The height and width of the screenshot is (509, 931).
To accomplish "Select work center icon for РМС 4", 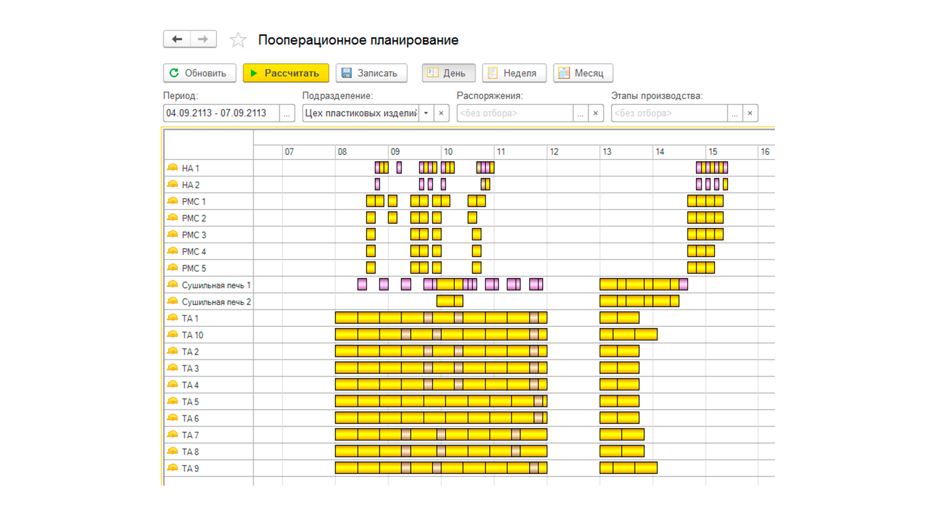I will 173,251.
